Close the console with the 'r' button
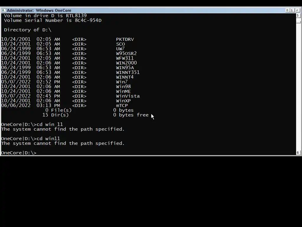The width and height of the screenshot is (302, 227). pyautogui.click(x=297, y=10)
